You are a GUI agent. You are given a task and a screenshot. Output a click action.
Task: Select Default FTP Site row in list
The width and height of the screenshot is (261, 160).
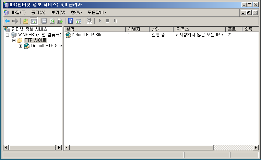pyautogui.click(x=87, y=35)
